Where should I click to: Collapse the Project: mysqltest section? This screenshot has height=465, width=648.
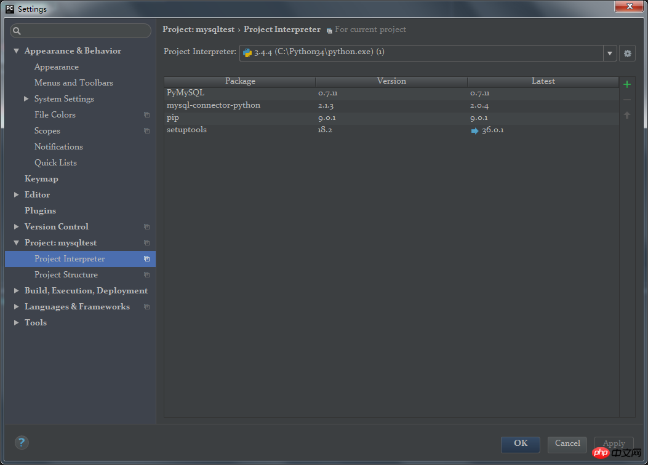(x=16, y=243)
